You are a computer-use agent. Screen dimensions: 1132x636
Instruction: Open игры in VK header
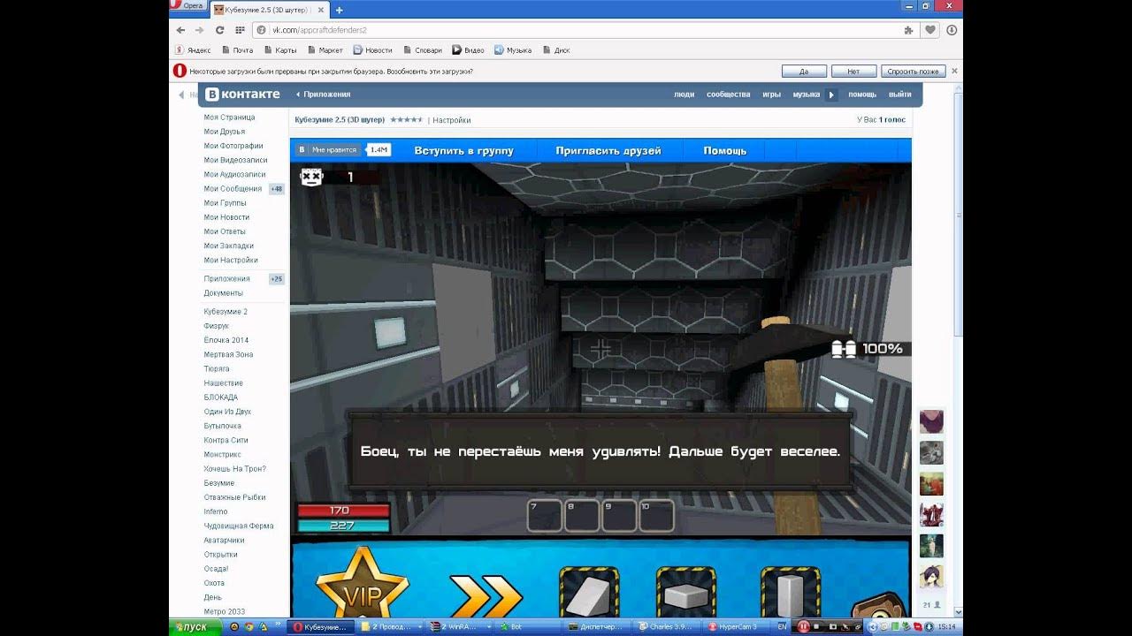(x=771, y=95)
